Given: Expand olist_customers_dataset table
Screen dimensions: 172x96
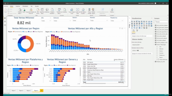Looking at the screenshot, I should pyautogui.click(x=155, y=25).
